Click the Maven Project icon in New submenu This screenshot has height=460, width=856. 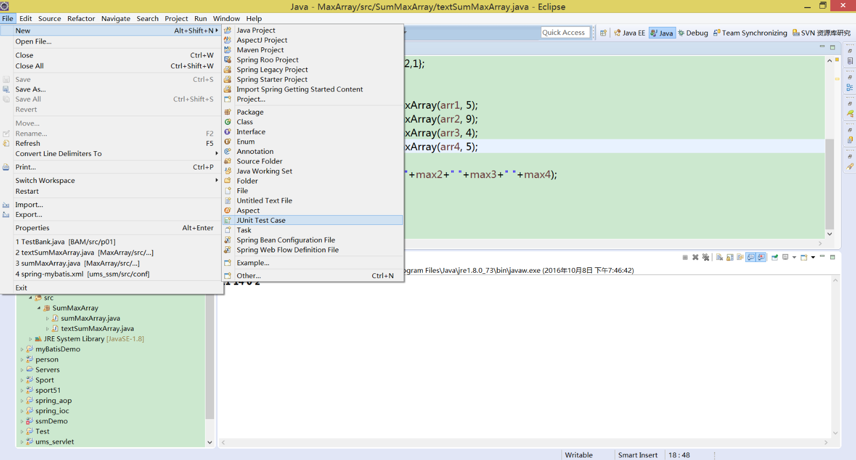[228, 49]
